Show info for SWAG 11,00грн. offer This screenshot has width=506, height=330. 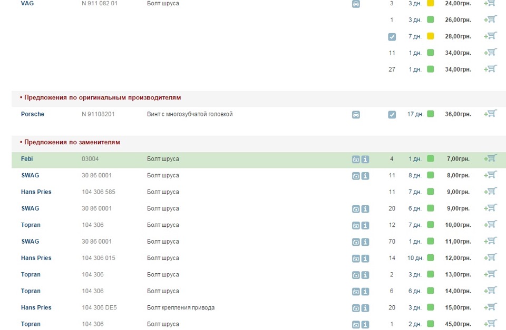click(x=365, y=242)
